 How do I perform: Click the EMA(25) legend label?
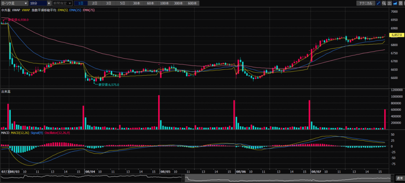point(75,10)
